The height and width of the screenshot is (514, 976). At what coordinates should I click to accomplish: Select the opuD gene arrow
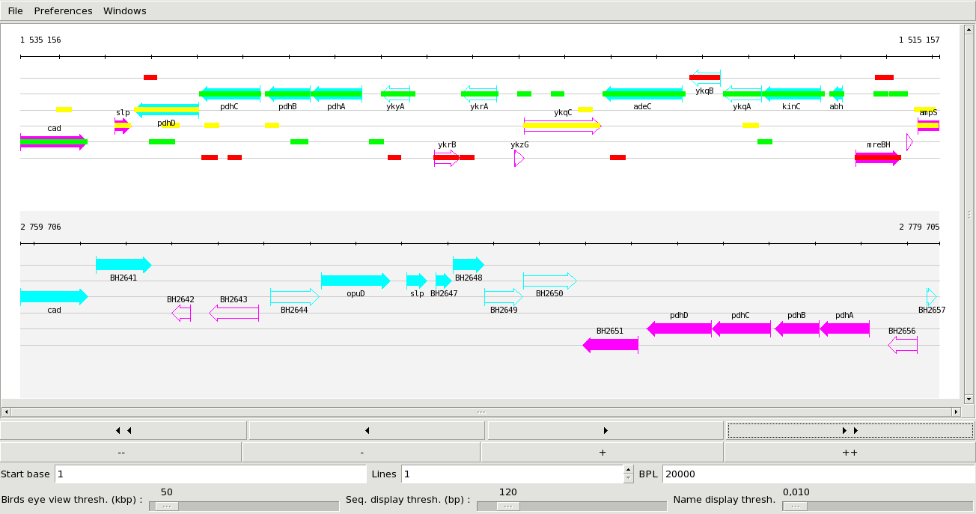[356, 281]
